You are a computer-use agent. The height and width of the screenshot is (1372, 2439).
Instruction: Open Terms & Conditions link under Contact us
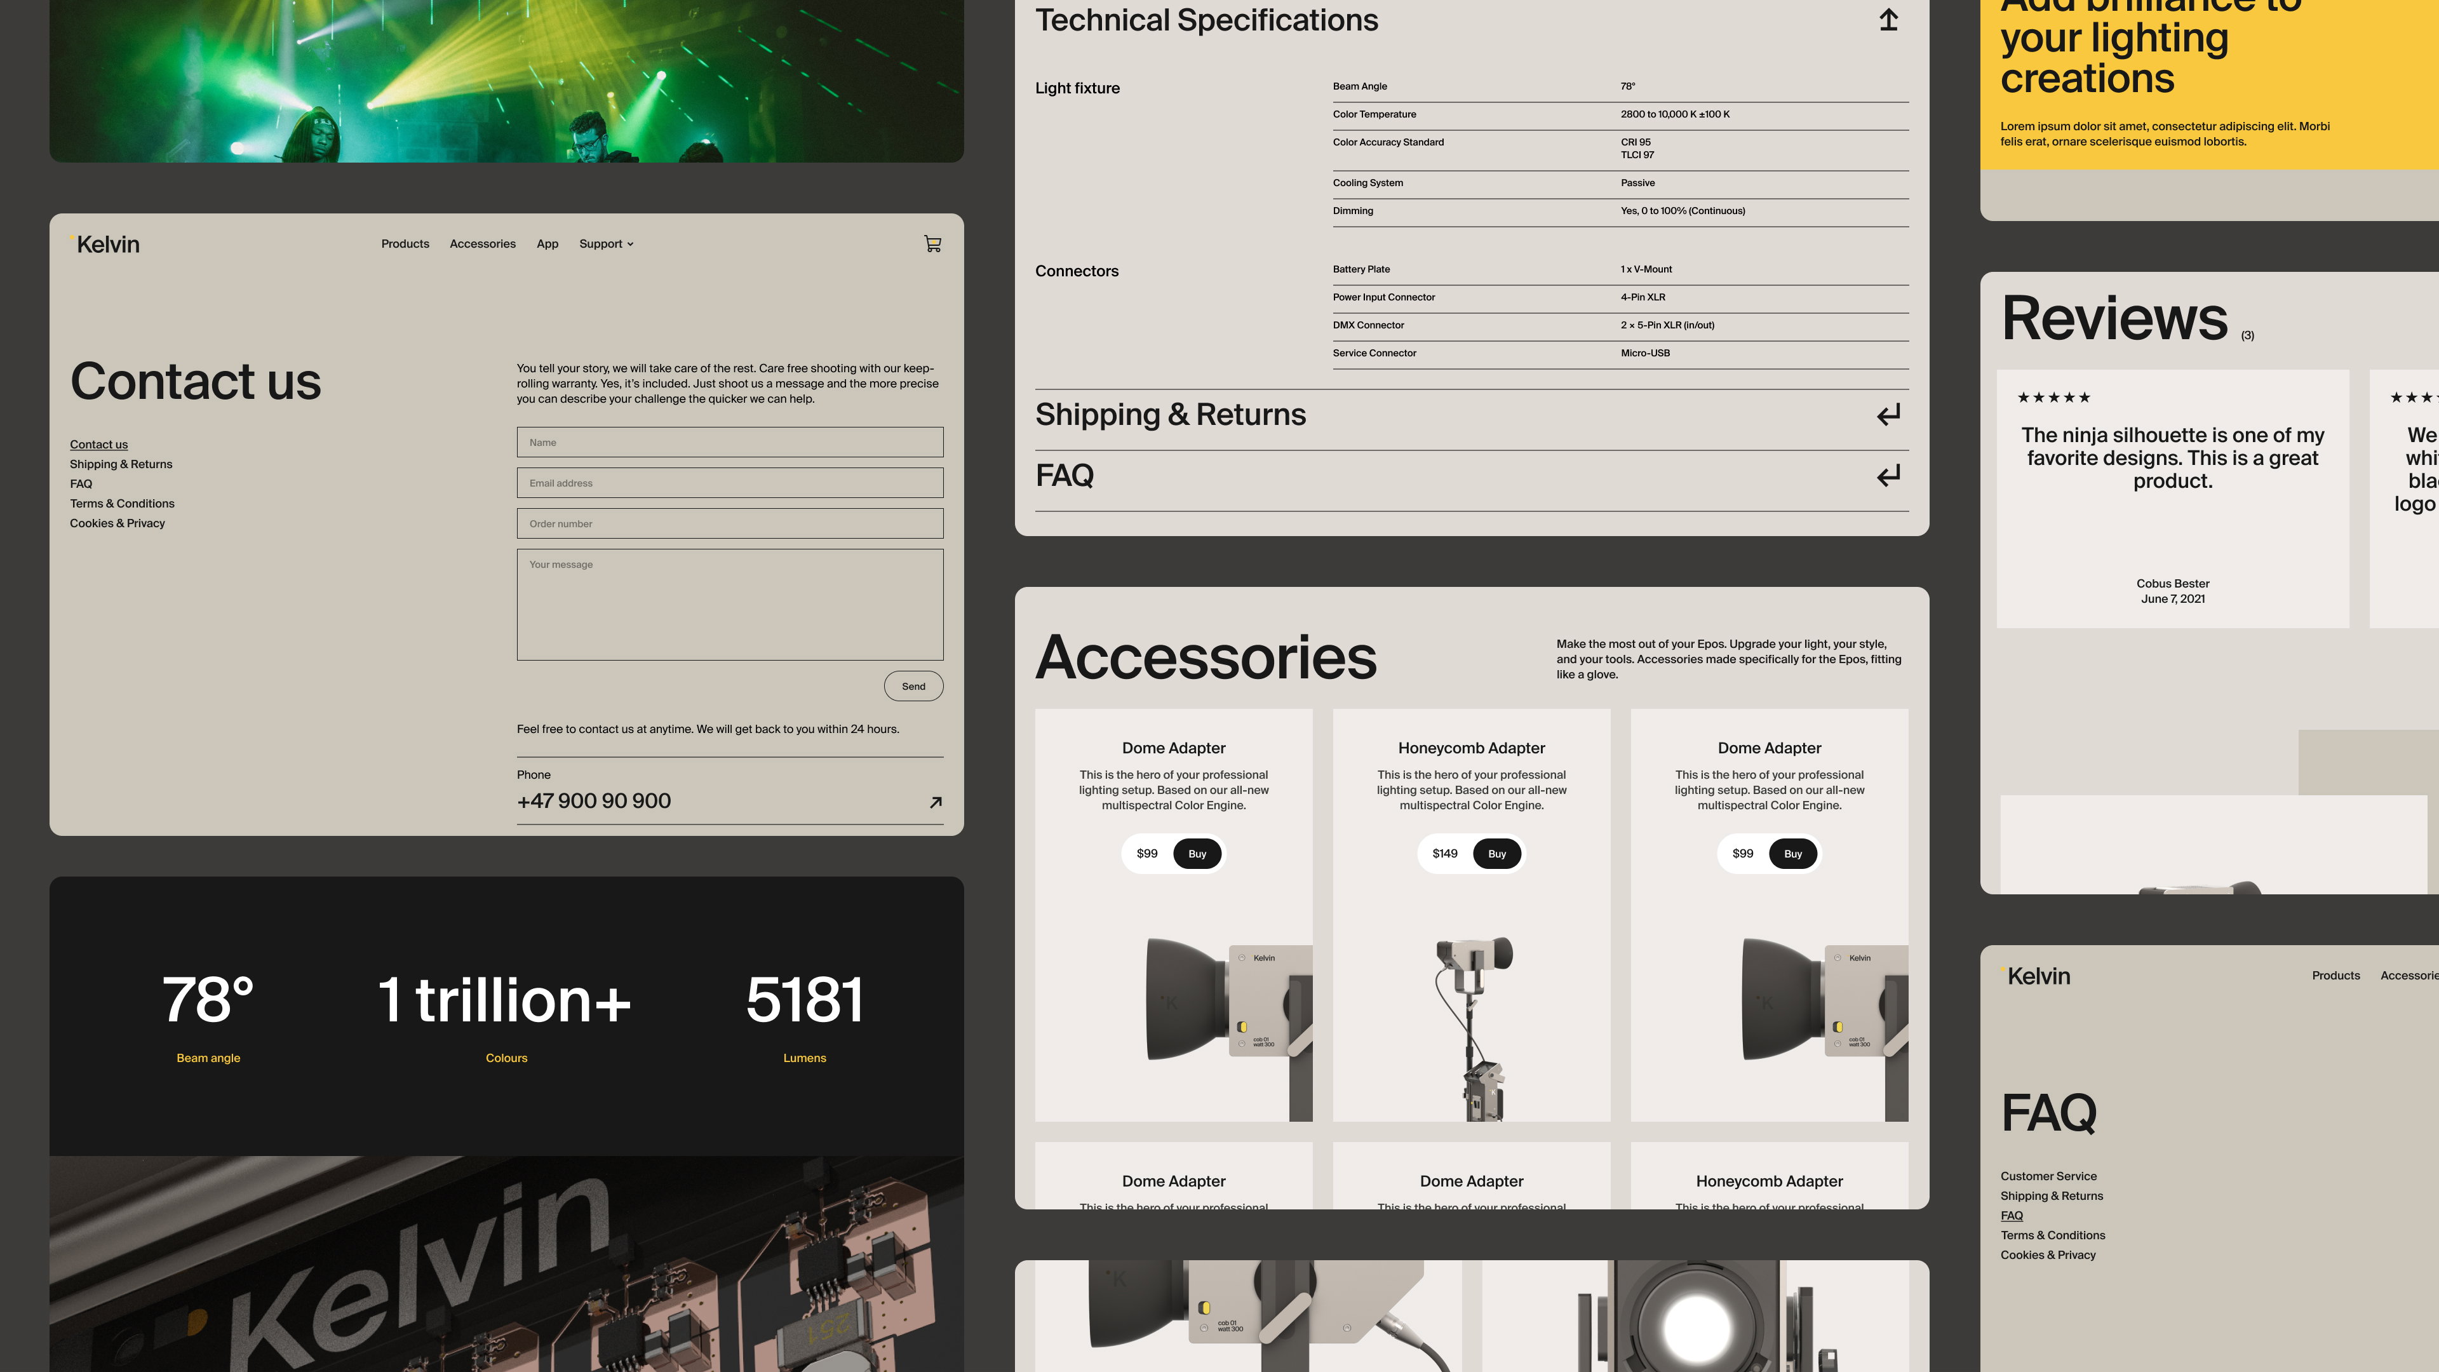click(x=122, y=504)
